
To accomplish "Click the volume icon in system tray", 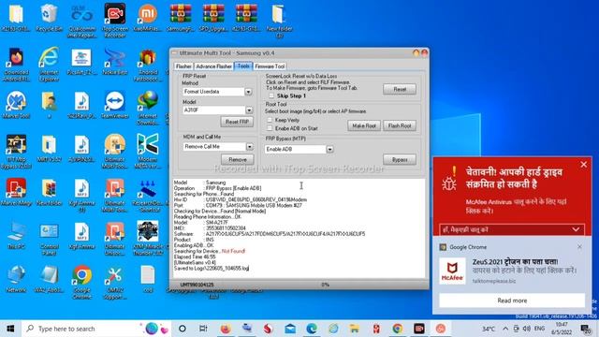I will 527,329.
